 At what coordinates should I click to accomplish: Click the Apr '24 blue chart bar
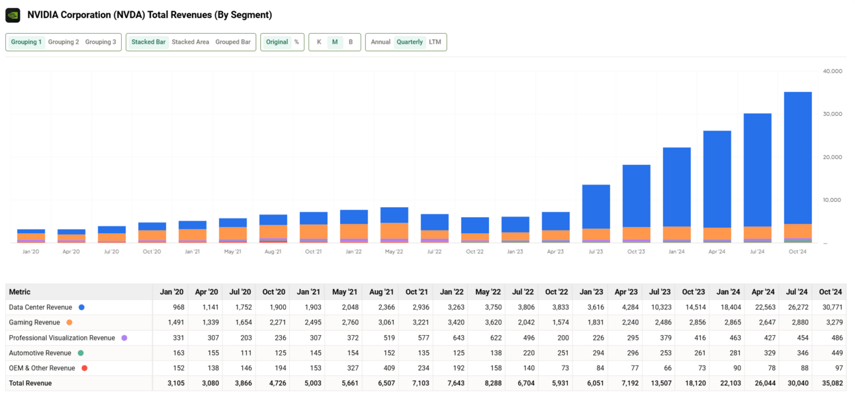717,179
